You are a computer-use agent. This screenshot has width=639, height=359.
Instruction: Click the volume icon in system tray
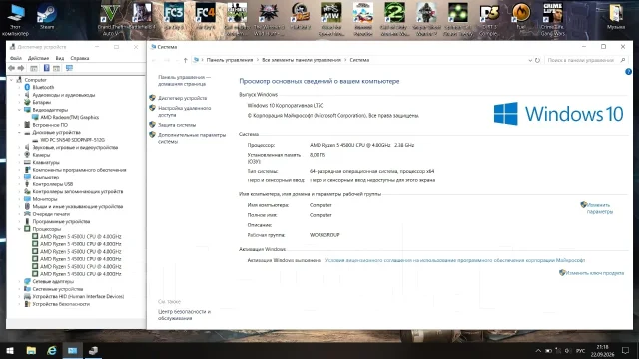pos(568,351)
